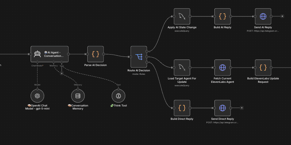Select the Build Direct Reply code node
The image size is (291, 145).
[182, 108]
